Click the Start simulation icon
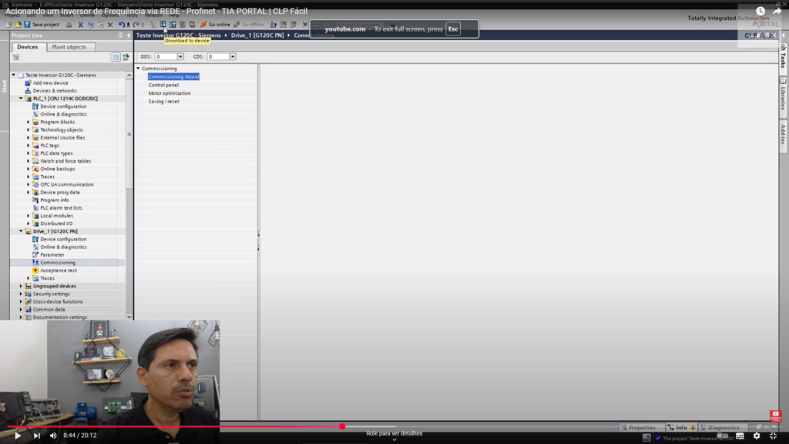Image resolution: width=789 pixels, height=444 pixels. (183, 24)
